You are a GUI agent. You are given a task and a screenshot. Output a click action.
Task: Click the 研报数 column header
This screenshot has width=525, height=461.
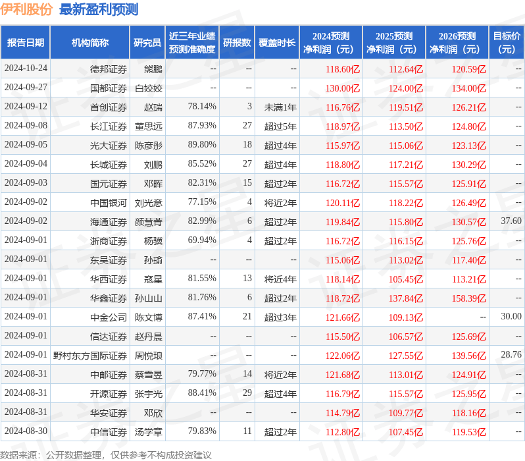click(237, 43)
